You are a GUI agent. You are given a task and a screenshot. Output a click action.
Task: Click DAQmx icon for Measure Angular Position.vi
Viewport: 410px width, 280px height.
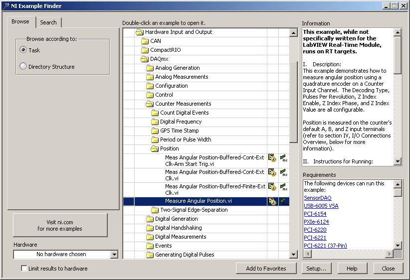pos(284,201)
